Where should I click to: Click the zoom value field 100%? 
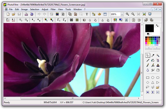(x=115, y=14)
